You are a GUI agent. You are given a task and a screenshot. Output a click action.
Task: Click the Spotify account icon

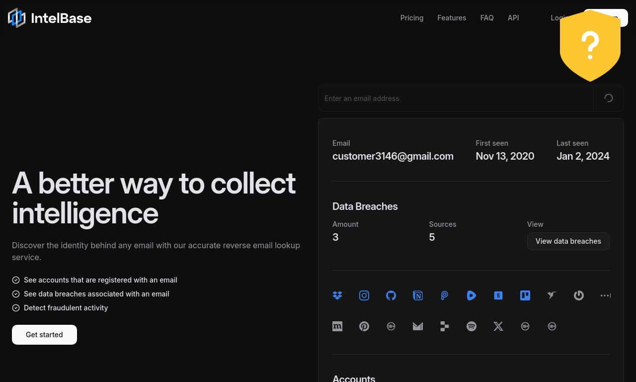tap(472, 326)
